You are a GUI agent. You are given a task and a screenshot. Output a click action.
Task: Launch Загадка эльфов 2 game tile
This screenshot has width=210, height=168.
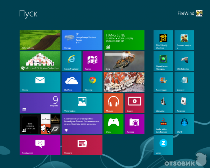[x=184, y=40]
